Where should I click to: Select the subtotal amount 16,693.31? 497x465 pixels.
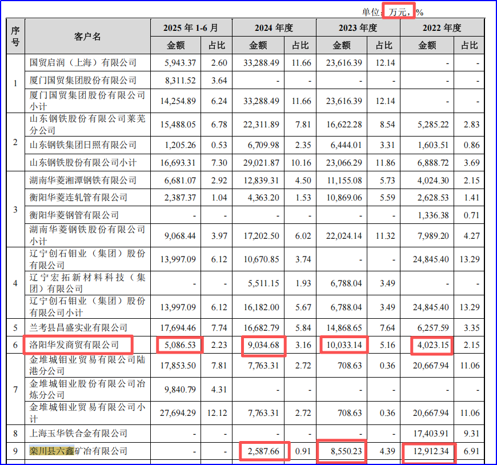[178, 163]
